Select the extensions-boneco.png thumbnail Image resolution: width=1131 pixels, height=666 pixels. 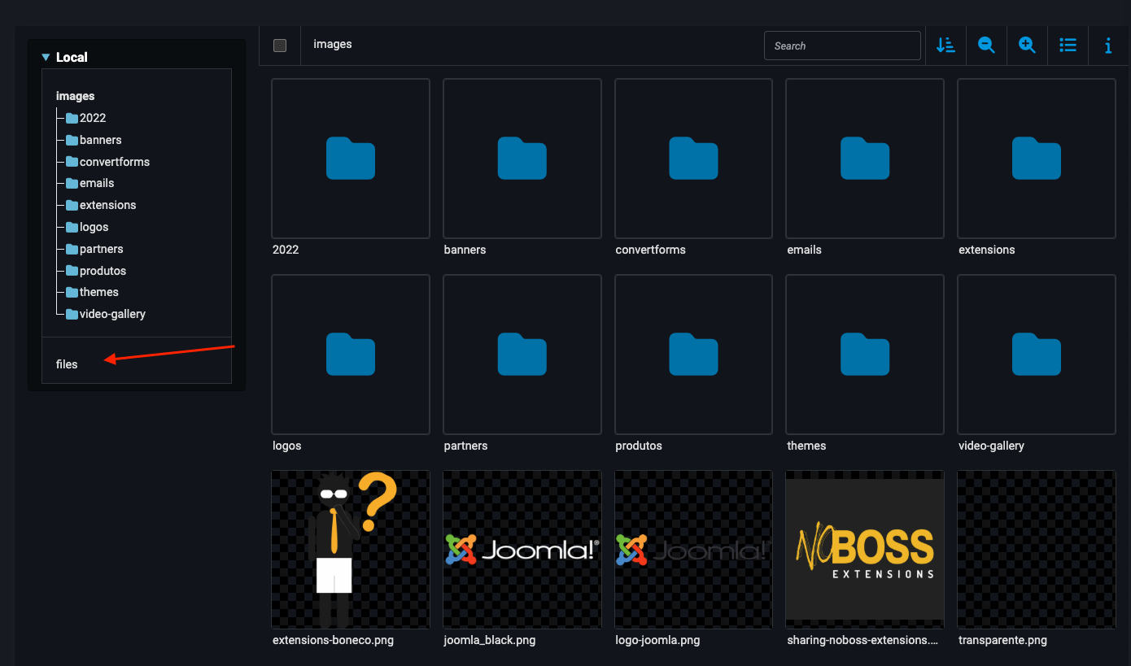click(x=350, y=550)
